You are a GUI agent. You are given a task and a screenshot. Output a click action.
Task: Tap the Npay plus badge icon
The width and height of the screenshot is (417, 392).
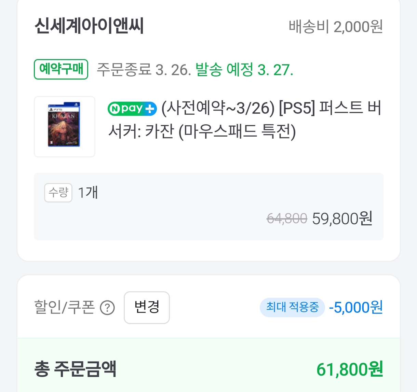click(x=132, y=109)
